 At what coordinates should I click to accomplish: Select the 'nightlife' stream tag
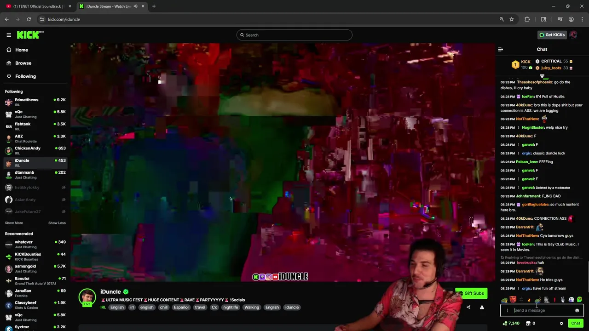click(x=231, y=307)
